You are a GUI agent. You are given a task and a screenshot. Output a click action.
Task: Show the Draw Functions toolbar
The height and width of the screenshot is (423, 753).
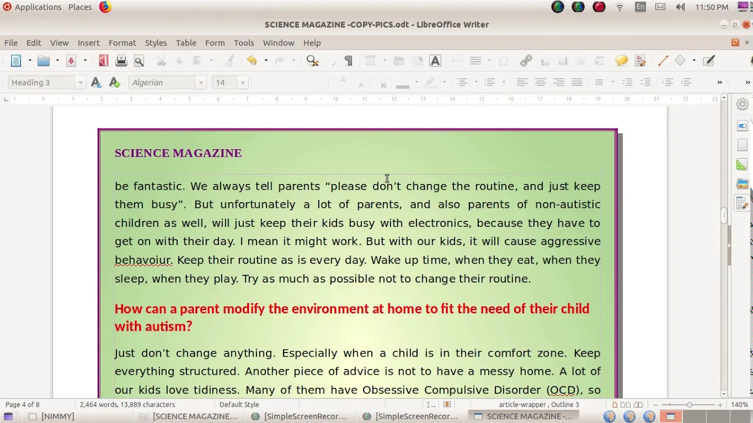[x=709, y=61]
